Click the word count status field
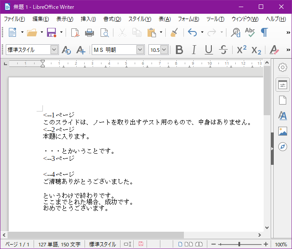 59,244
